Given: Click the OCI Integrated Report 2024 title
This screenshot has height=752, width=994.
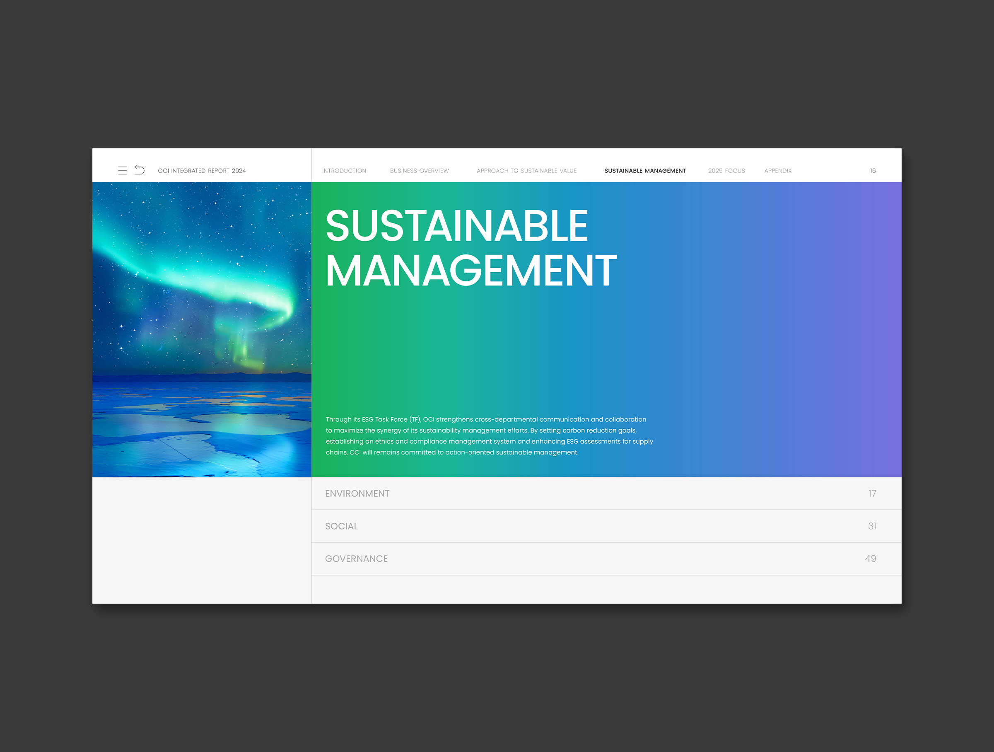Looking at the screenshot, I should click(x=202, y=171).
